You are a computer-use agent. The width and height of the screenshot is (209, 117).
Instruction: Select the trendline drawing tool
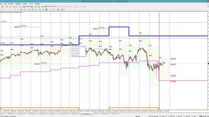[x=12, y=10]
